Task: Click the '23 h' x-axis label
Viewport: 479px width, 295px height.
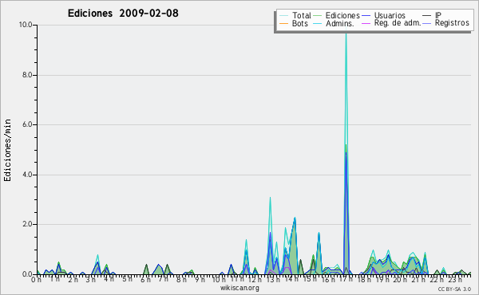Action: (x=455, y=280)
